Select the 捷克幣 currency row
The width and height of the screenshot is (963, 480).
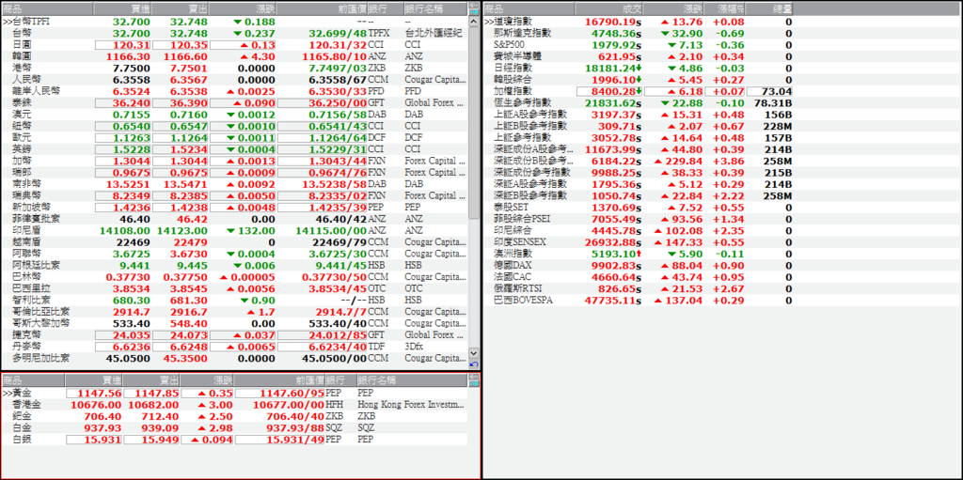coord(234,335)
